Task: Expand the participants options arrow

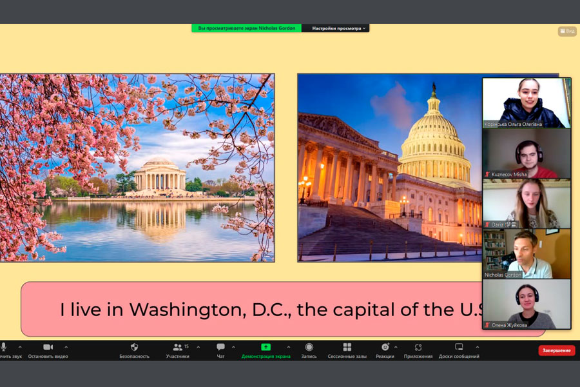Action: point(198,348)
